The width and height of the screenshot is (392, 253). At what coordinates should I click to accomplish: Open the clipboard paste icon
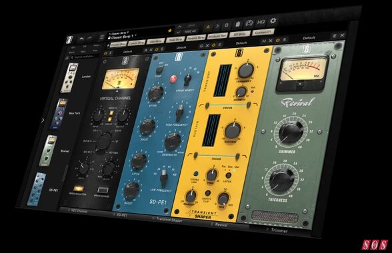[x=238, y=24]
